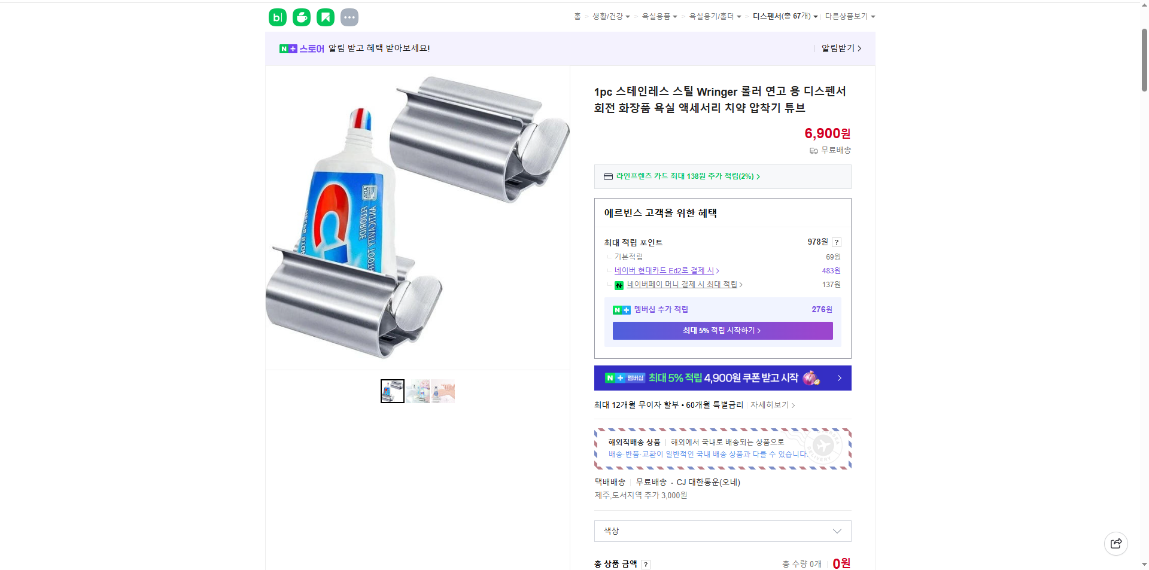Select the N Pay icon beside 네이버페이 머니
1149x570 pixels.
pos(619,285)
